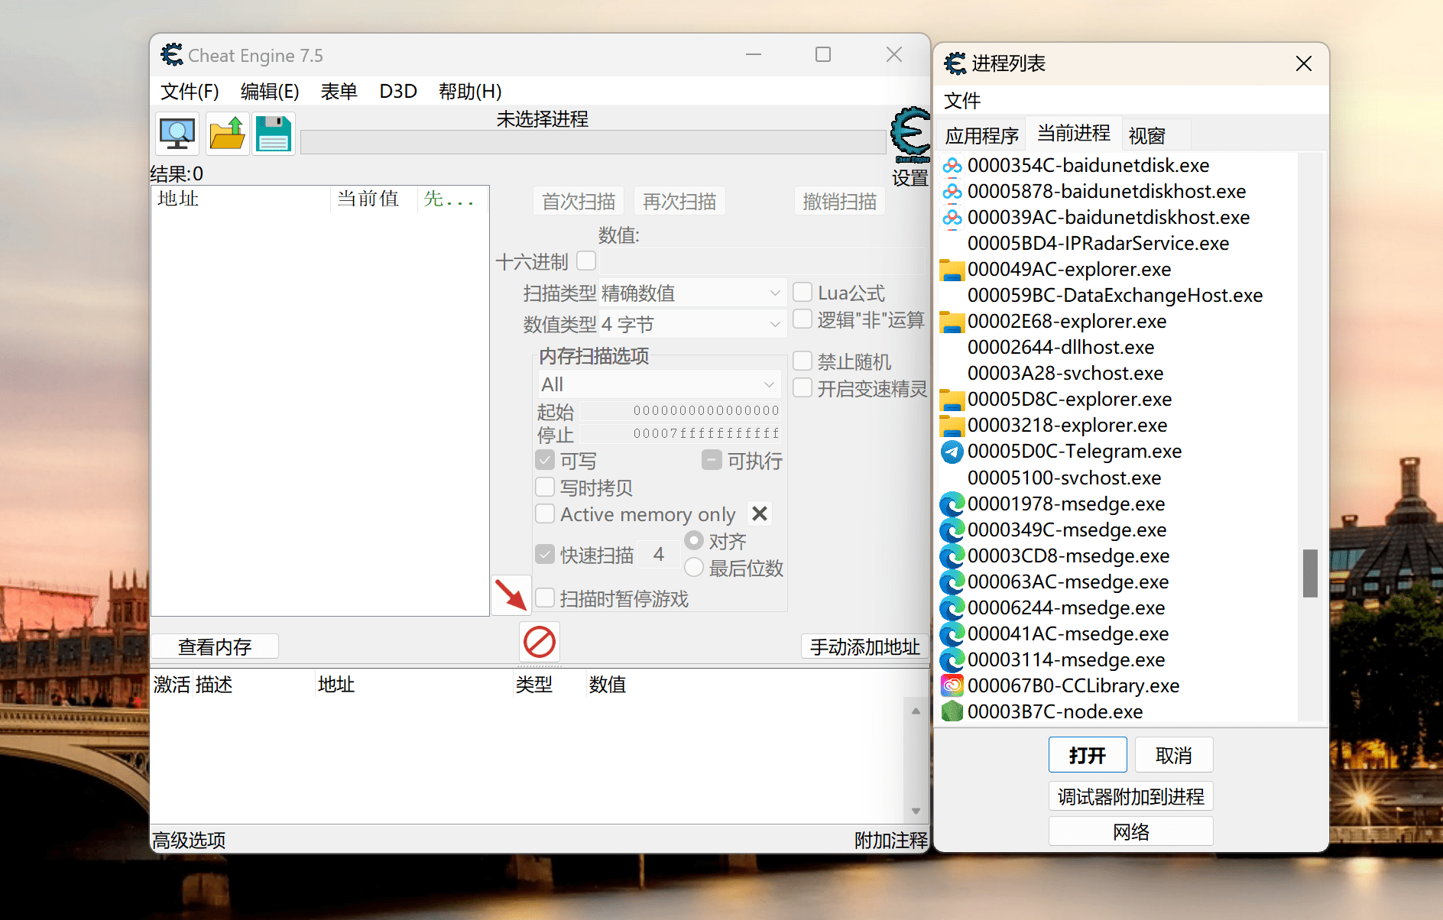The width and height of the screenshot is (1443, 920).
Task: Enable the hexadecimal (十六进制) checkbox
Action: point(586,261)
